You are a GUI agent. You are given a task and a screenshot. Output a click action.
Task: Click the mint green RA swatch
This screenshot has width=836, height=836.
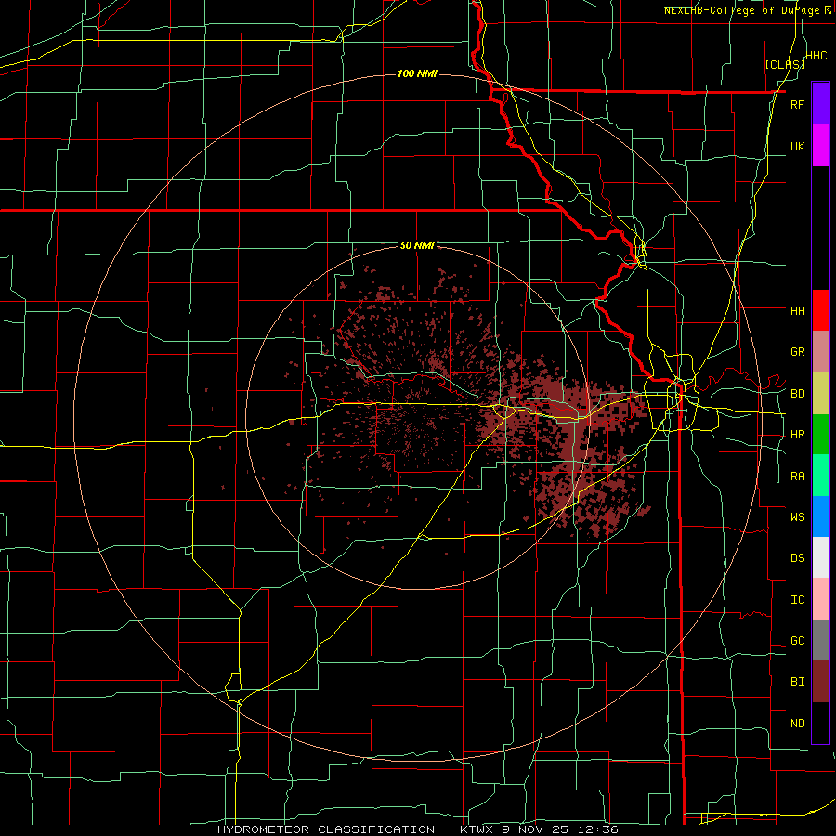[820, 476]
